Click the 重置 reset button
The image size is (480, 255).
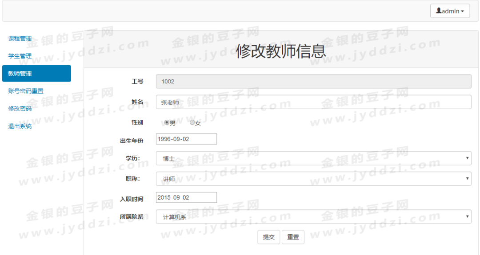(x=293, y=237)
